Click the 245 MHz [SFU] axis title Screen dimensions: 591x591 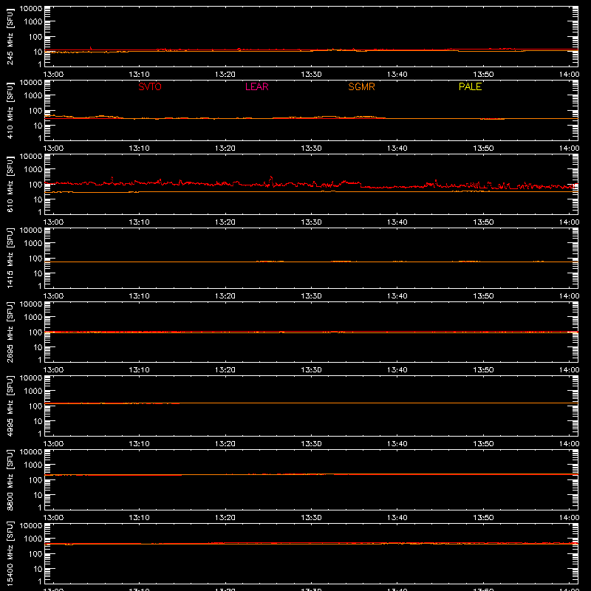click(10, 36)
